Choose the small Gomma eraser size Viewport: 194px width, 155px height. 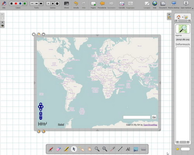point(48,3)
